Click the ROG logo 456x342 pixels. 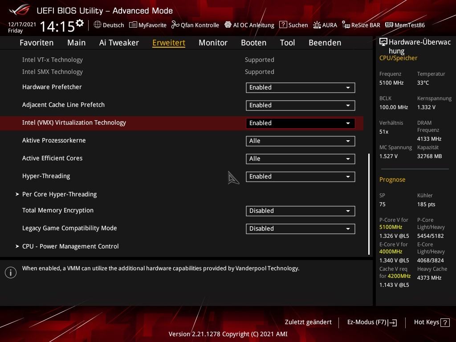(20, 10)
